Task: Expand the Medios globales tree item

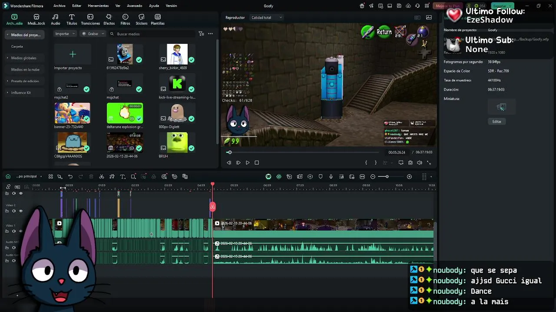Action: (x=7, y=58)
